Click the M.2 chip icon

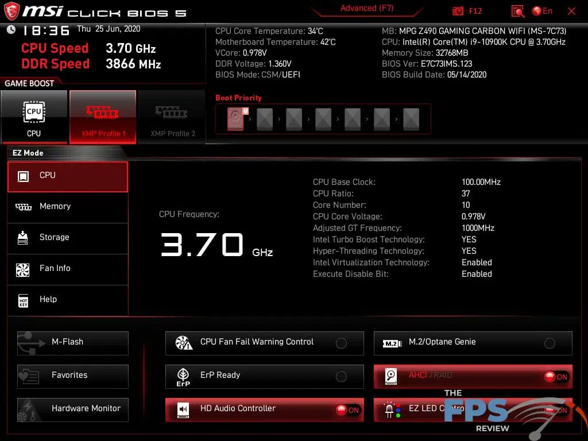pyautogui.click(x=392, y=343)
